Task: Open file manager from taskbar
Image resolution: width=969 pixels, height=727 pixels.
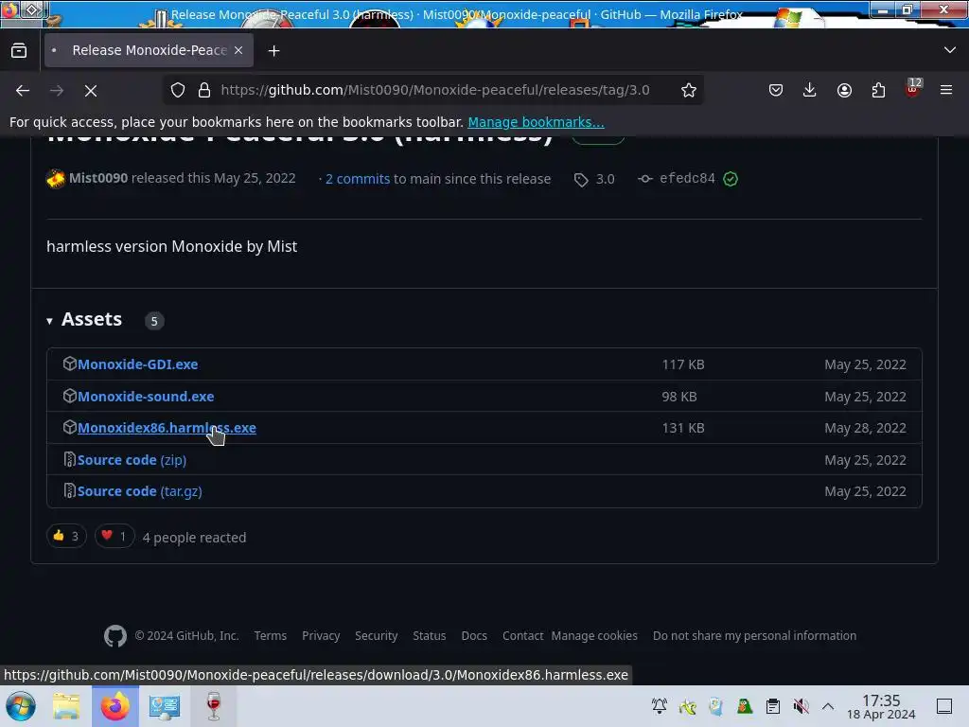Action: coord(66,706)
